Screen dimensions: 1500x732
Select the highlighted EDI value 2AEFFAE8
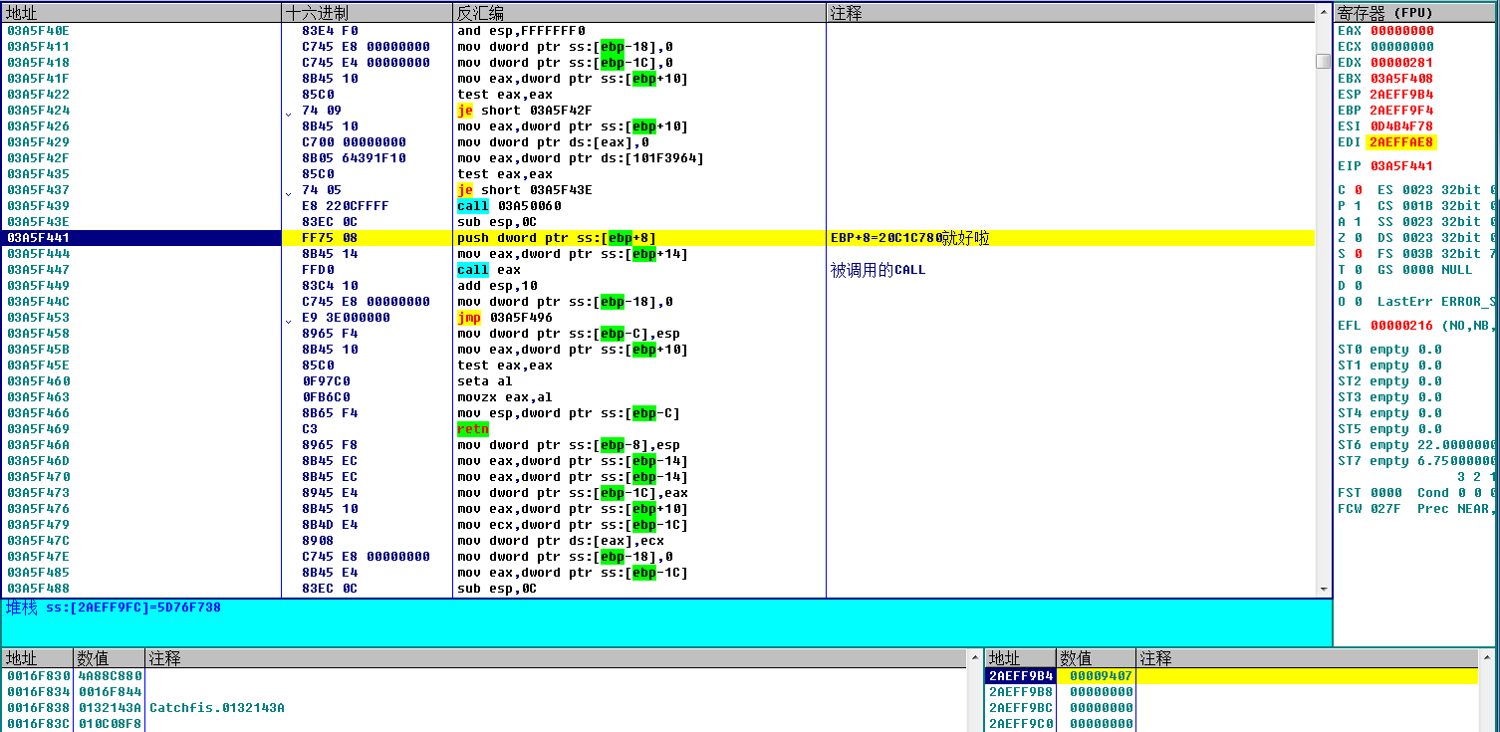pos(1402,142)
